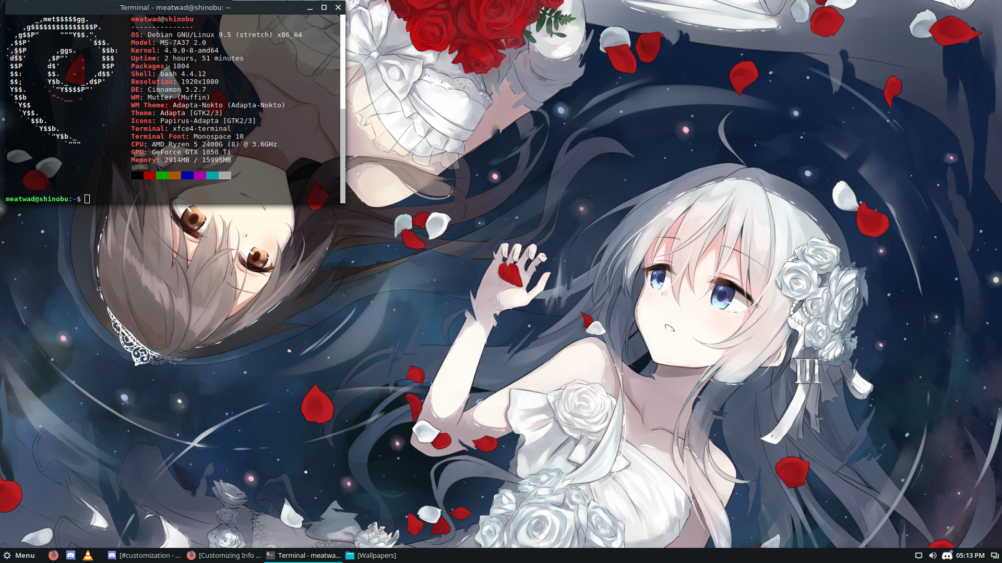Click the Terminal vertical scrollbar

pyautogui.click(x=343, y=109)
